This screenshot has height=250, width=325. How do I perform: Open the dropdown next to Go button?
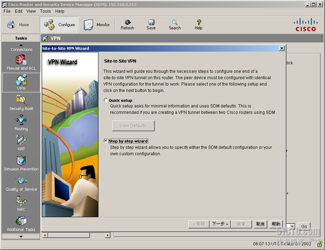tap(292, 226)
